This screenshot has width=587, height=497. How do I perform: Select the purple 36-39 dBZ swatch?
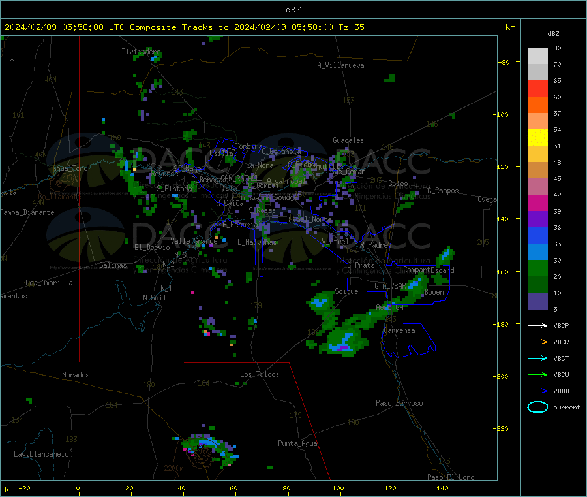pyautogui.click(x=537, y=219)
